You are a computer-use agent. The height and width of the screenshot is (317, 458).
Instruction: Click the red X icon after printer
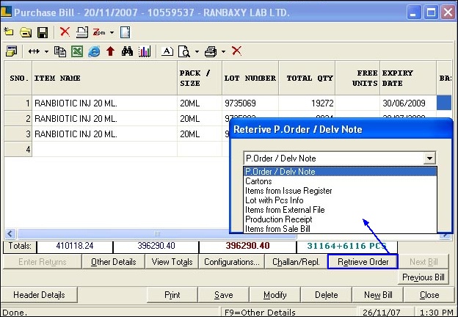[x=236, y=51]
